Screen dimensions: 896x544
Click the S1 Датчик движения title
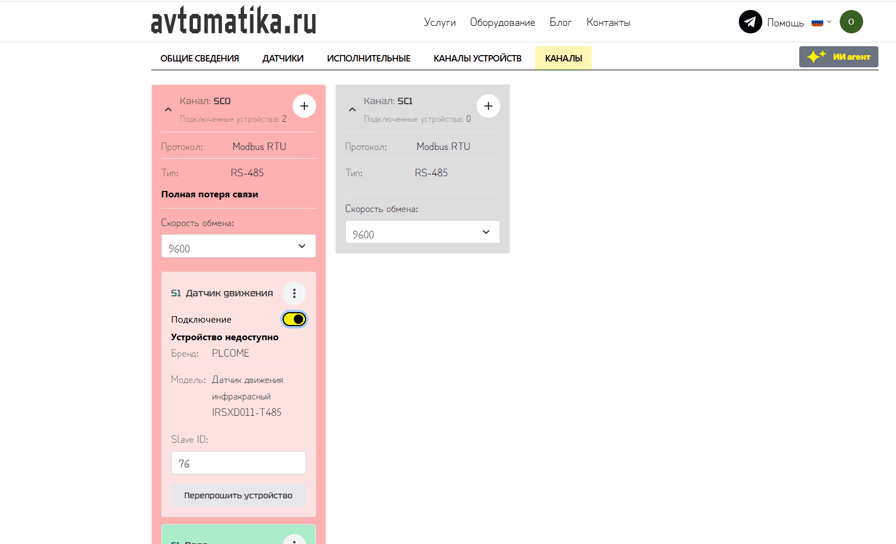(x=222, y=293)
